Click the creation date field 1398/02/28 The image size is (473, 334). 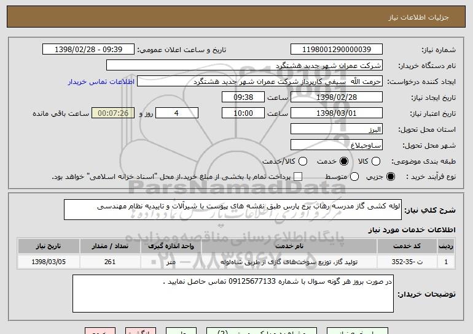tap(337, 97)
